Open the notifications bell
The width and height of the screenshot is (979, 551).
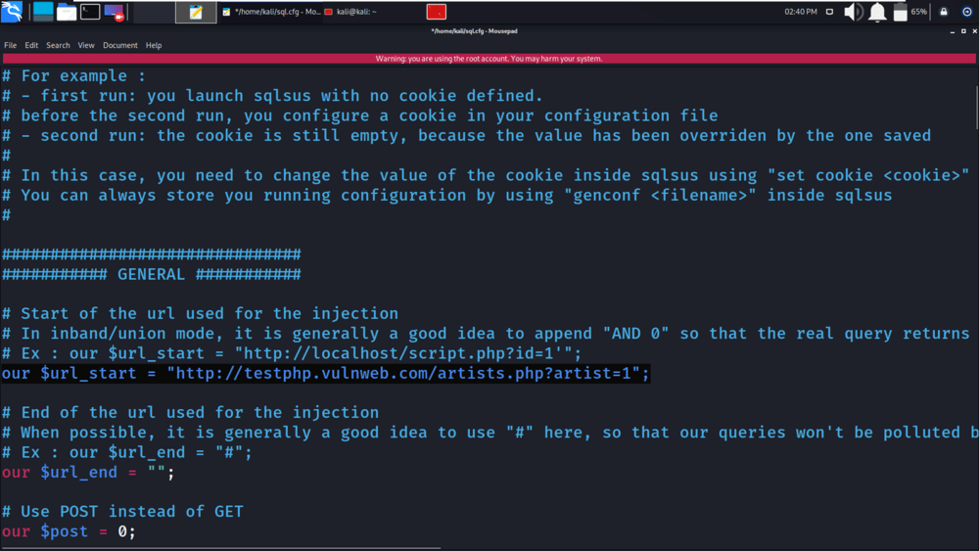point(878,12)
